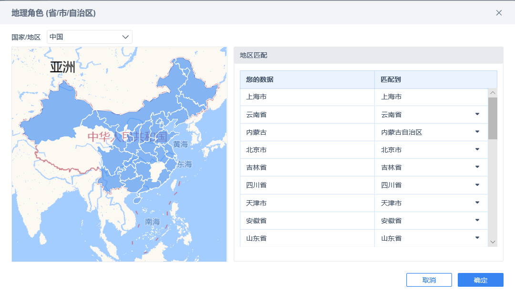This screenshot has width=515, height=292.
Task: Confirm with the 确定 button
Action: click(480, 280)
